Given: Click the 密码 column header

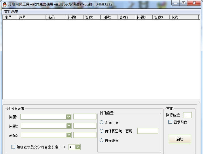Looking at the screenshot, I should click(56, 17).
